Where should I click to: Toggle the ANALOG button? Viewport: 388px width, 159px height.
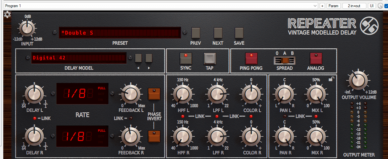pyautogui.click(x=316, y=58)
